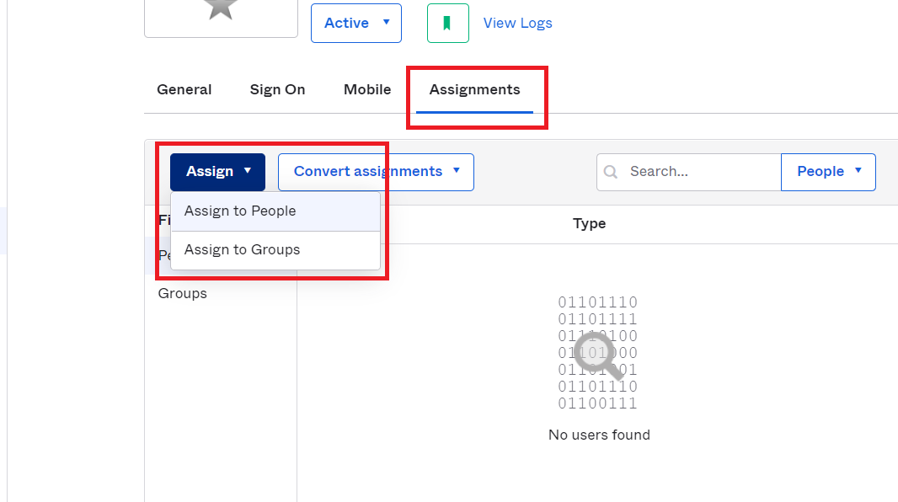Image resolution: width=898 pixels, height=502 pixels.
Task: Switch to the Mobile tab
Action: tap(367, 90)
